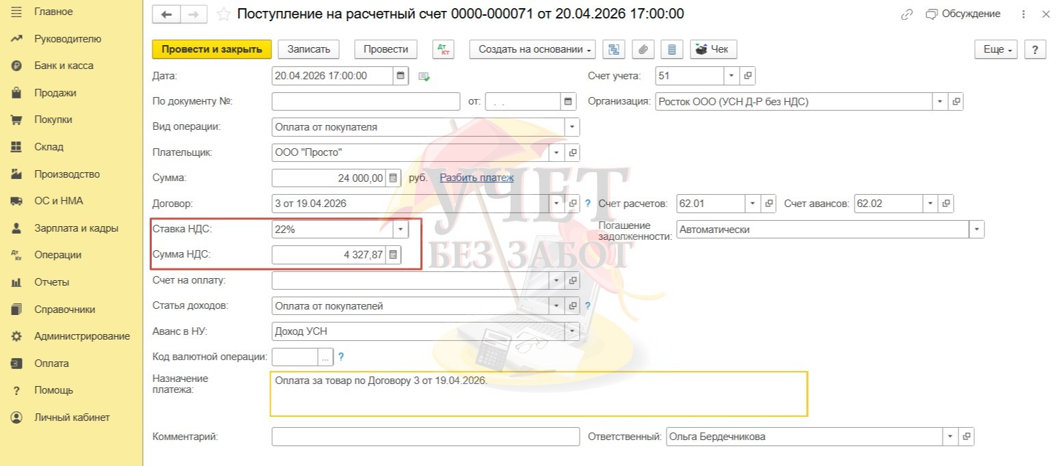The image size is (1061, 466).
Task: Click the Отчеты chart icon
Action: point(17,282)
